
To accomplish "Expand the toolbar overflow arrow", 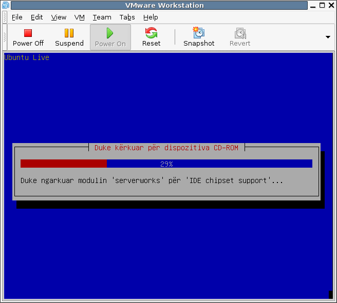I will point(328,37).
